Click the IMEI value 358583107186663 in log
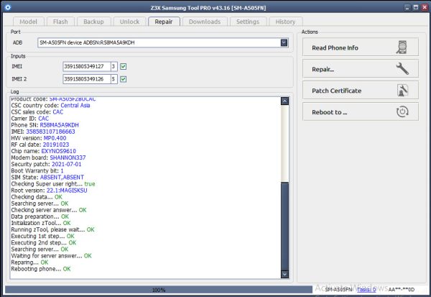 coord(50,132)
